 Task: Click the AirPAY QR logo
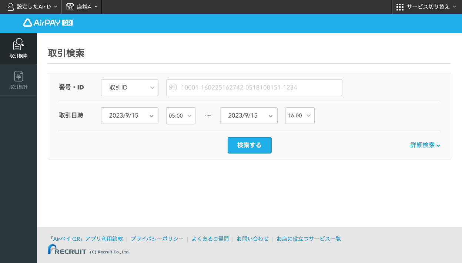click(x=48, y=23)
